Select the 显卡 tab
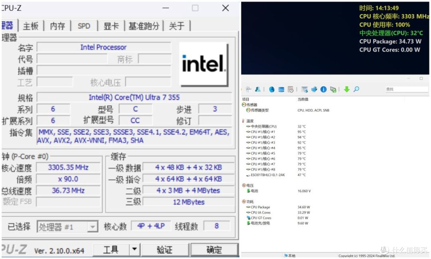 pyautogui.click(x=111, y=26)
